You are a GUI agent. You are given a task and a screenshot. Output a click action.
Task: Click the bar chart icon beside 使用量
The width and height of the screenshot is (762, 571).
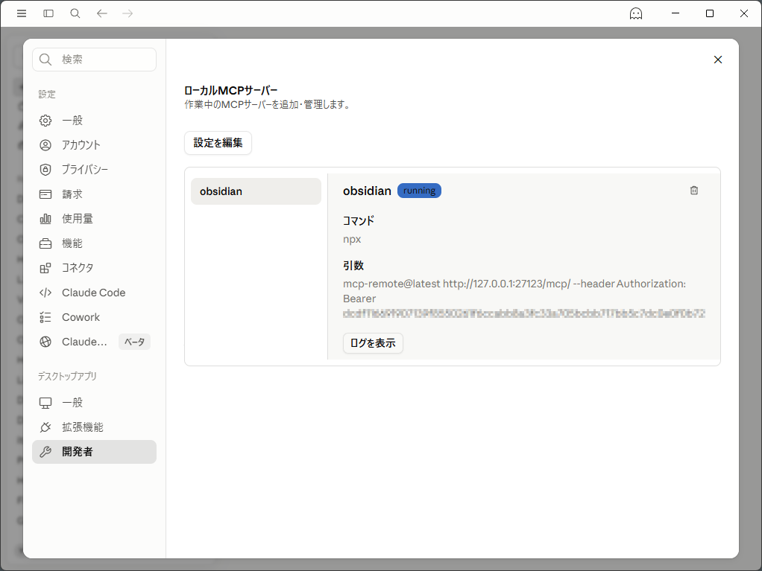tap(45, 219)
